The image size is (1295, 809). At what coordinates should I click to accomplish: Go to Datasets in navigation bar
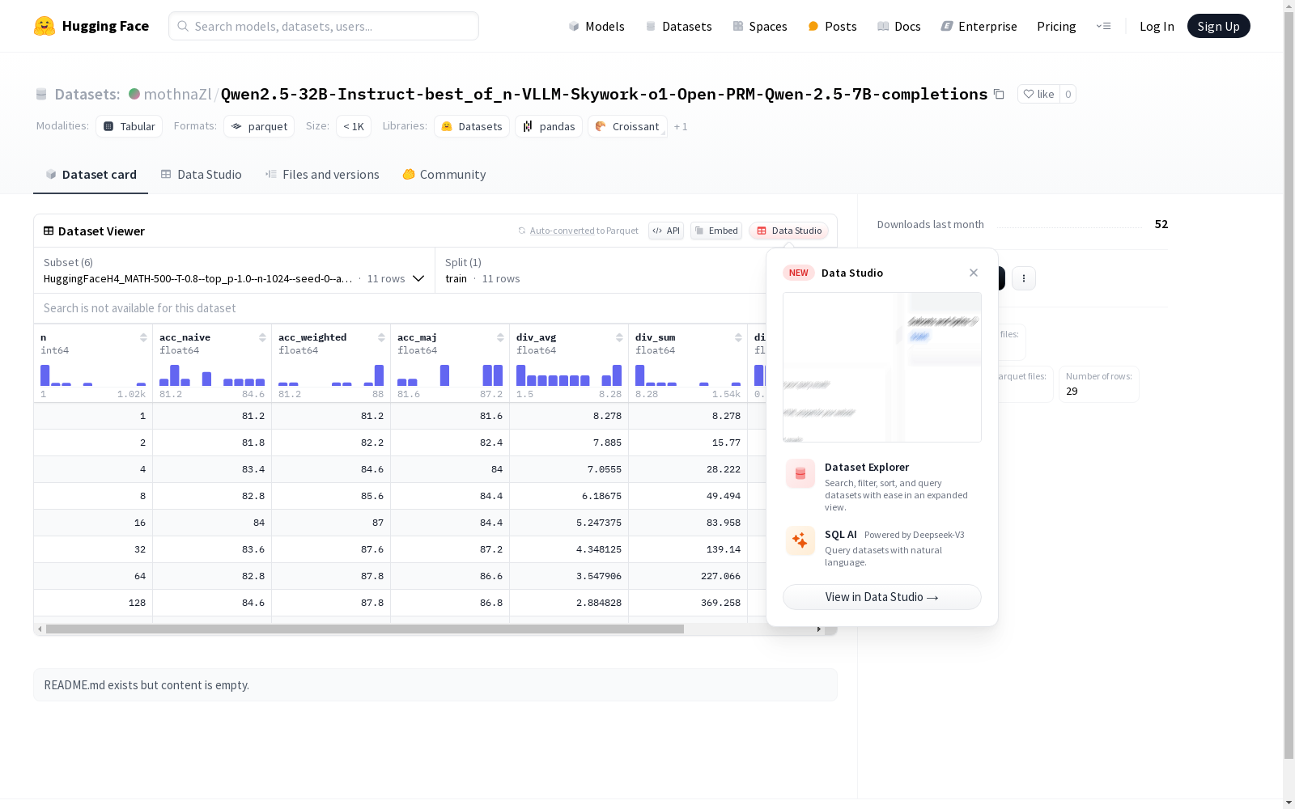tap(678, 26)
